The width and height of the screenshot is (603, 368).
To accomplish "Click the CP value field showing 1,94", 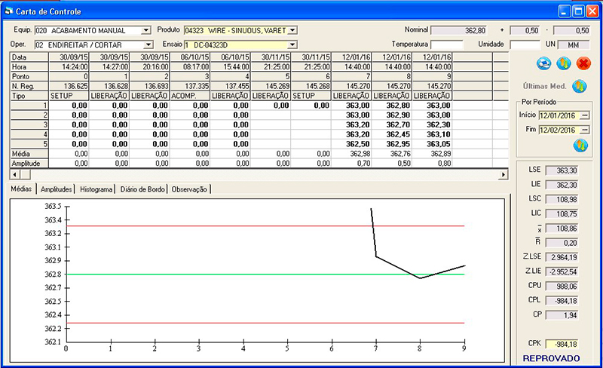I will tap(562, 315).
